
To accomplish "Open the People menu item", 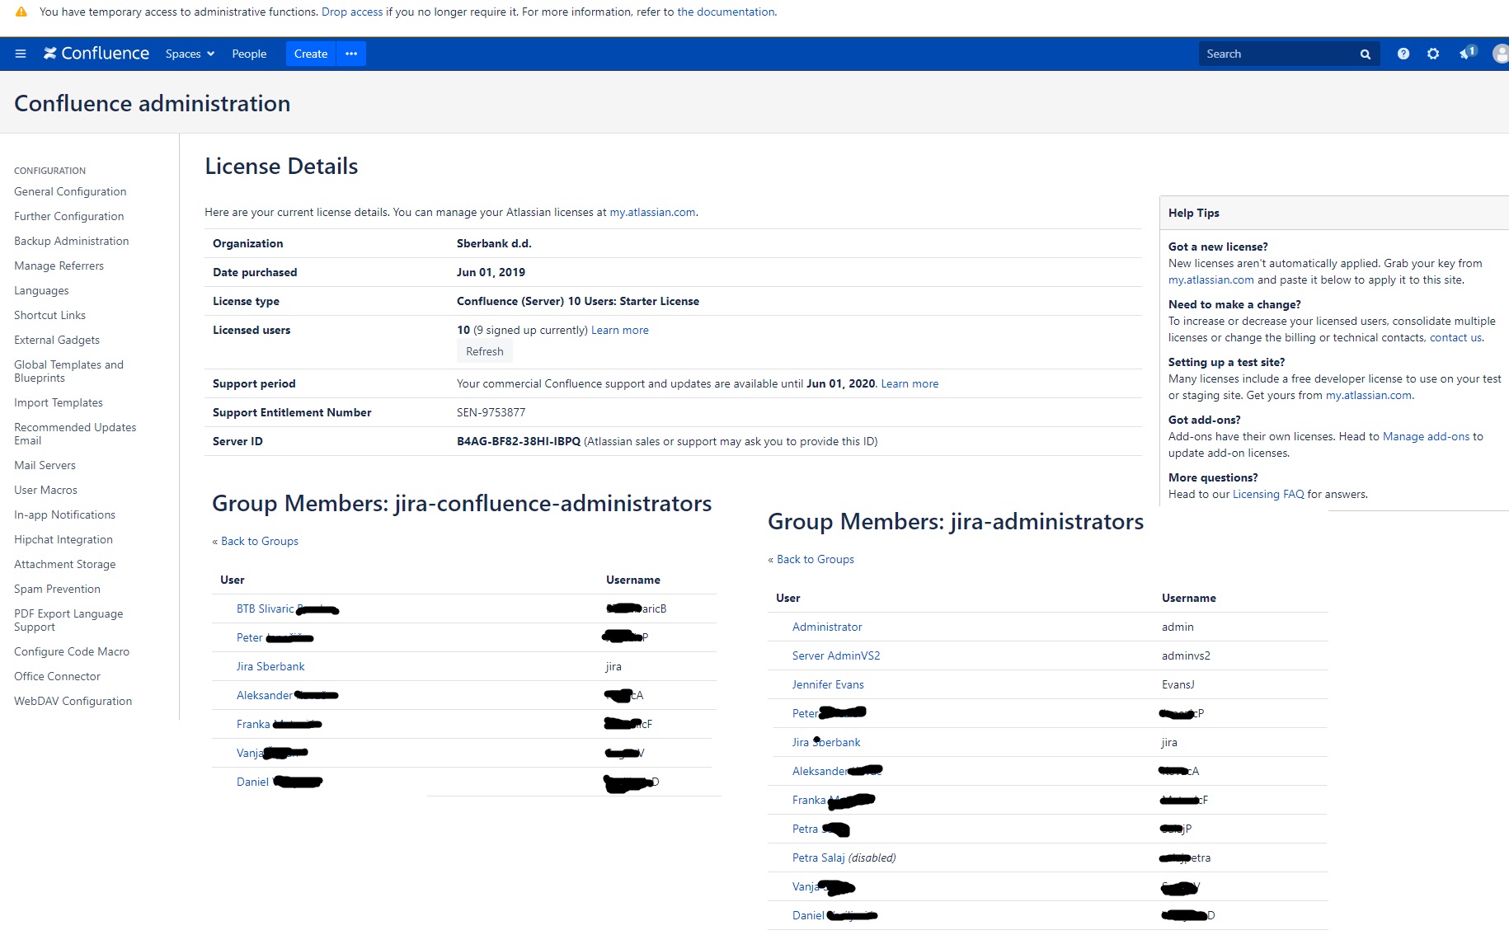I will pyautogui.click(x=249, y=54).
